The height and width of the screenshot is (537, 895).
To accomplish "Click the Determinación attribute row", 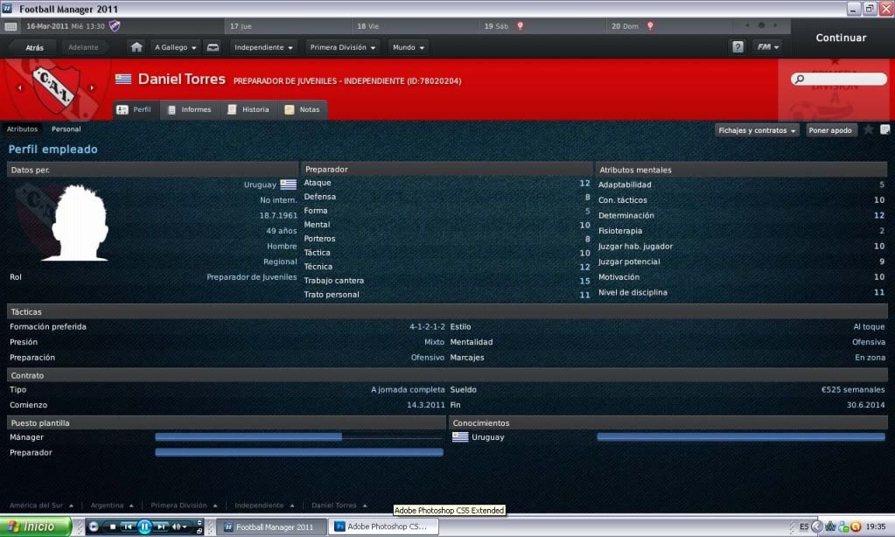I will 741,215.
